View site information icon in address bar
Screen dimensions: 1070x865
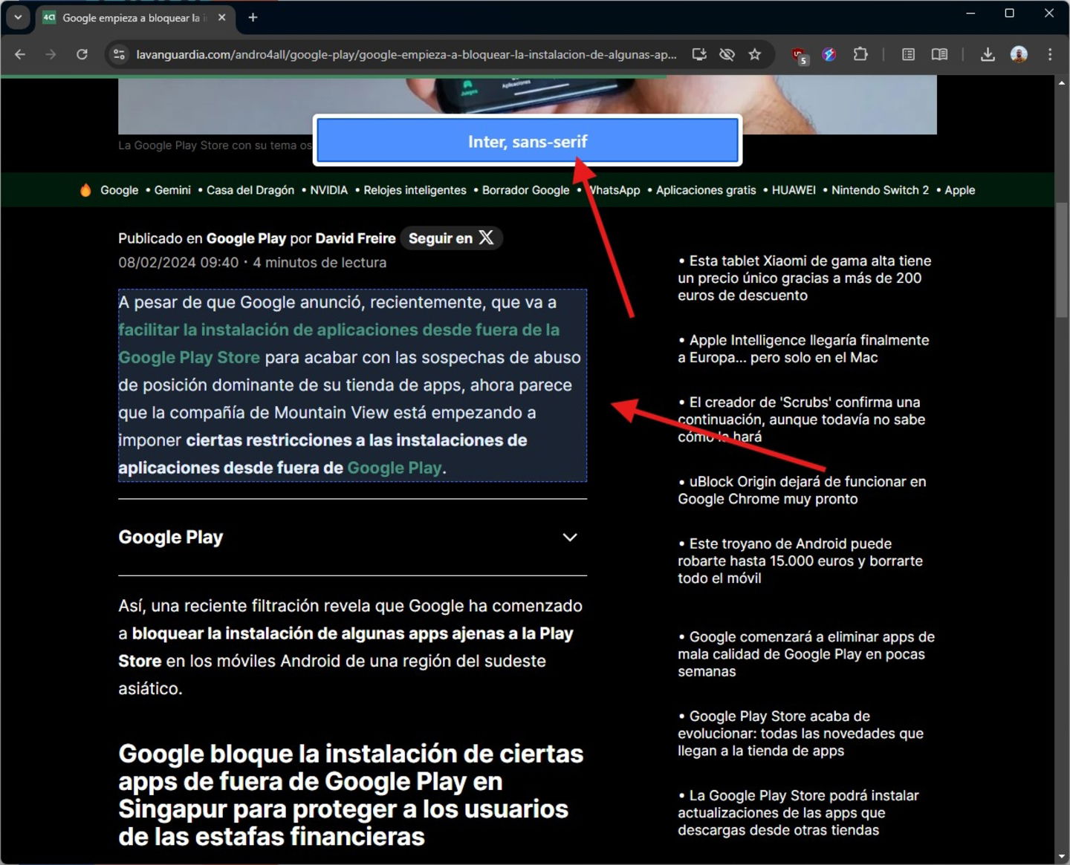point(118,54)
